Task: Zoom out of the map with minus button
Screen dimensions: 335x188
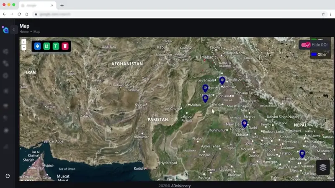Action: [24, 47]
